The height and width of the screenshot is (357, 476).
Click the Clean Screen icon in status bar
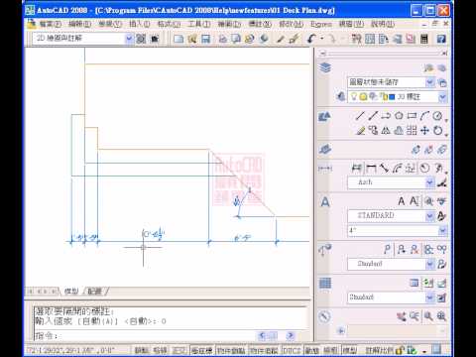click(x=436, y=349)
